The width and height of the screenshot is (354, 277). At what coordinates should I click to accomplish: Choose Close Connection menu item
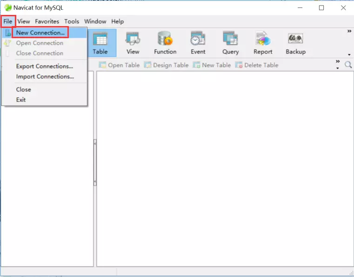(45, 54)
